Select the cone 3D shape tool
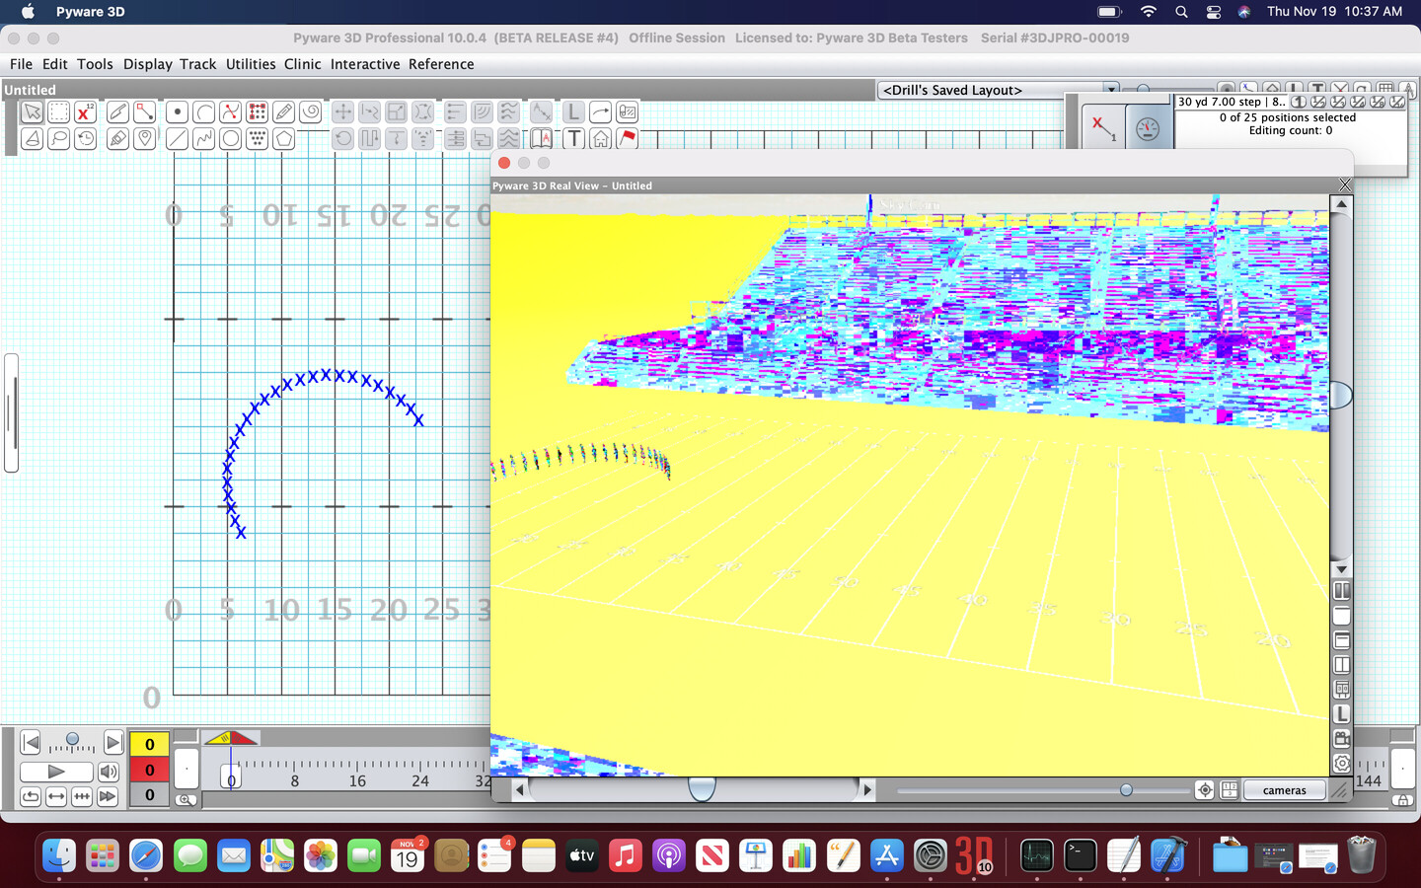 [32, 138]
